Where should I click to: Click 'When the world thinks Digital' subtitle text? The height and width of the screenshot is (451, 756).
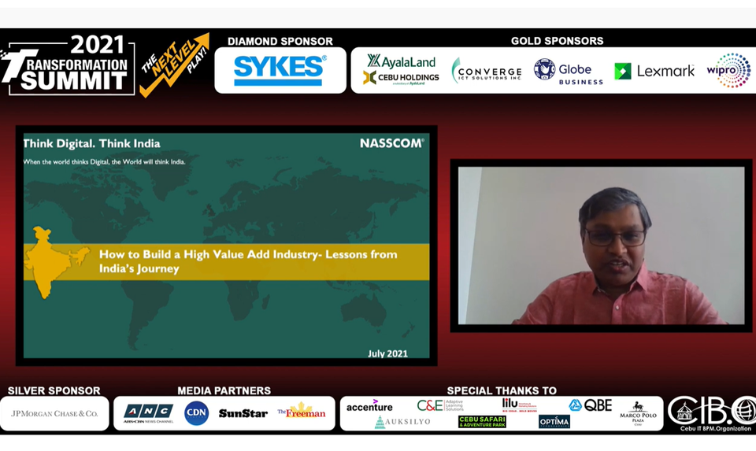click(104, 162)
